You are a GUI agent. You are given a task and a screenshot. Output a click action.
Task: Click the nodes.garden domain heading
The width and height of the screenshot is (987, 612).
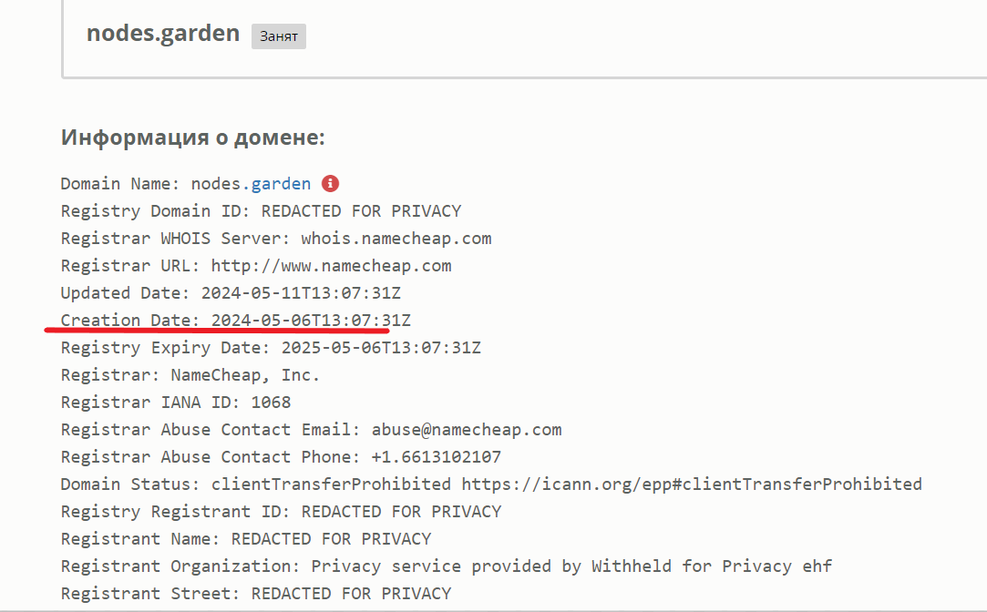click(x=163, y=34)
